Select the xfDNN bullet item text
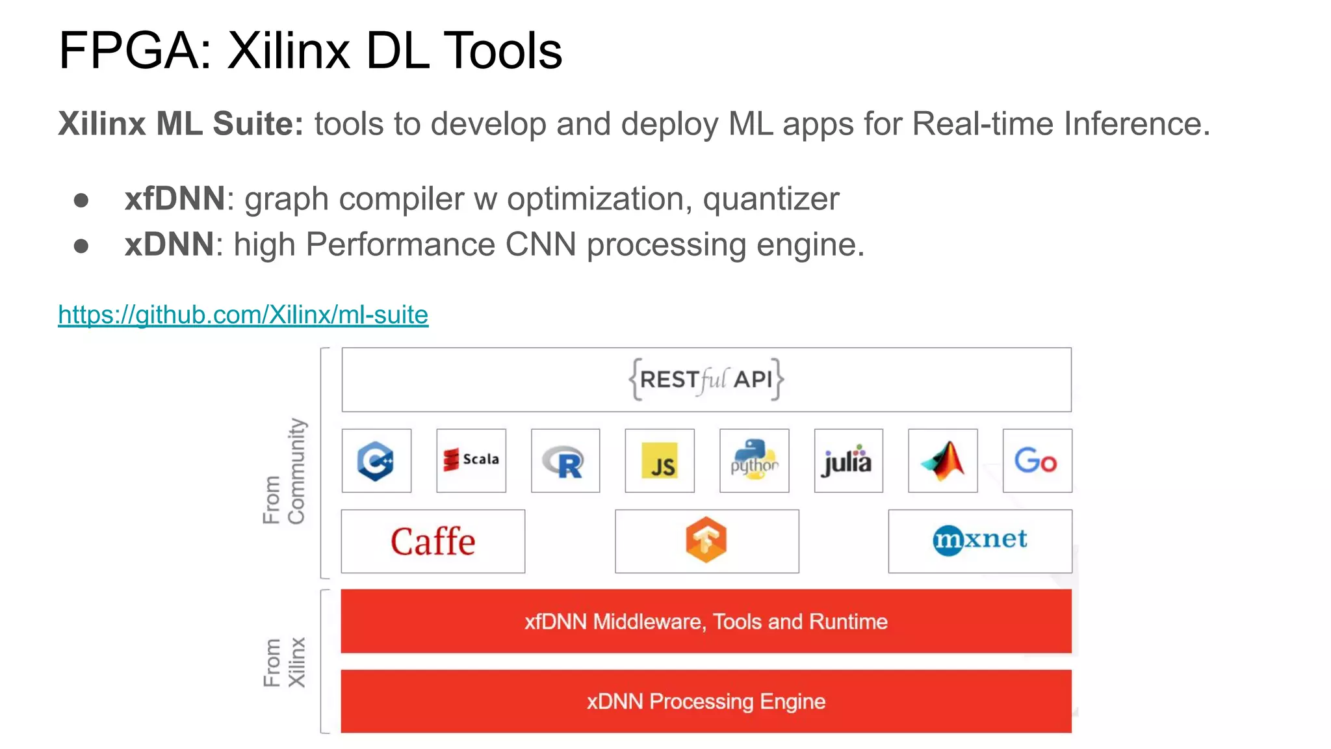1331x749 pixels. 482,199
